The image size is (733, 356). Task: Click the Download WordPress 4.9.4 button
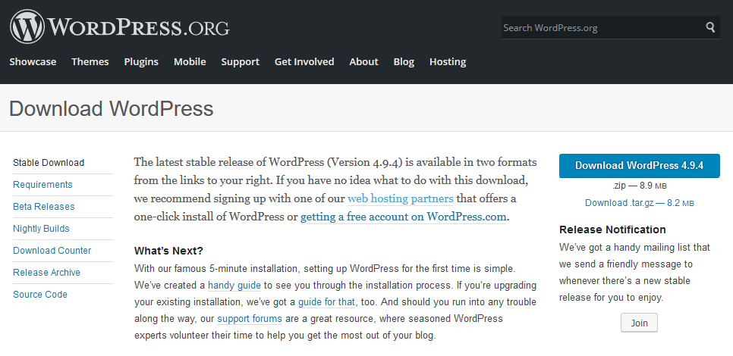639,166
